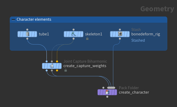Click the bonedeform_rig node name
Screen dimensions: 177x107
click(146, 34)
